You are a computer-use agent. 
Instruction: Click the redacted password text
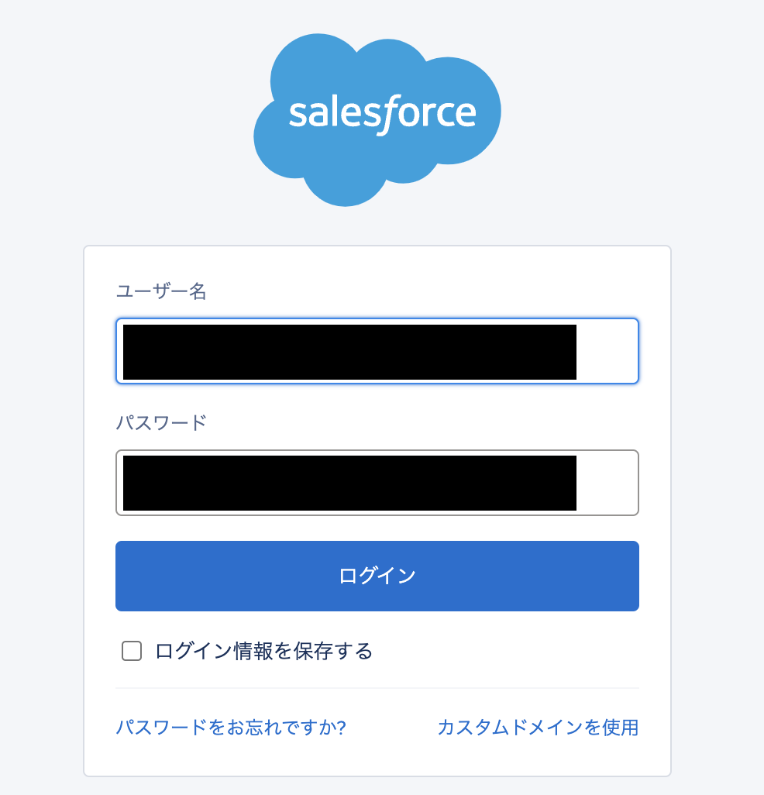click(349, 483)
